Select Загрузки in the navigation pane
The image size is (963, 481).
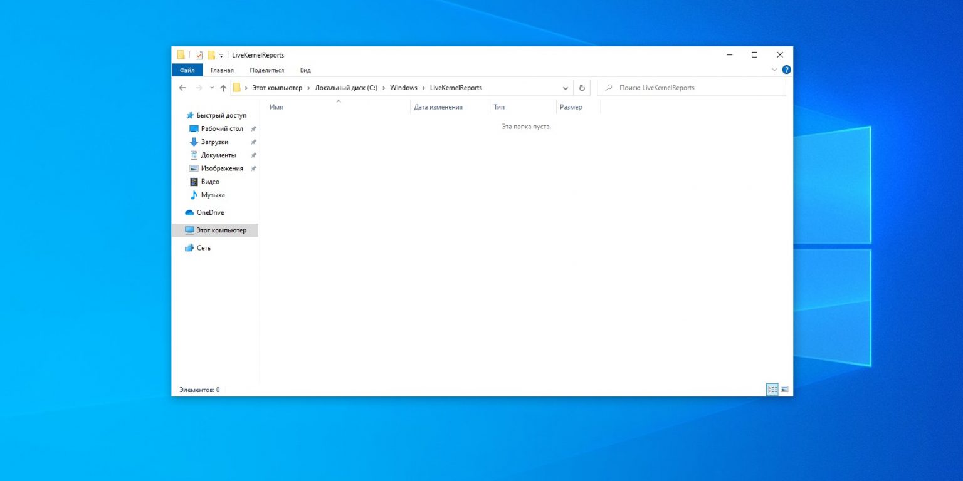(x=214, y=142)
